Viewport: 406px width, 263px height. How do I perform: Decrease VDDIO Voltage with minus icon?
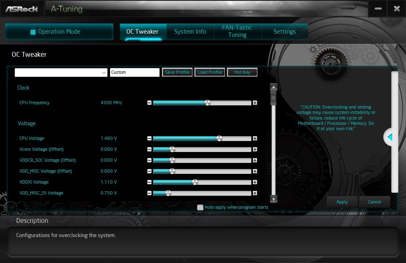click(x=149, y=182)
